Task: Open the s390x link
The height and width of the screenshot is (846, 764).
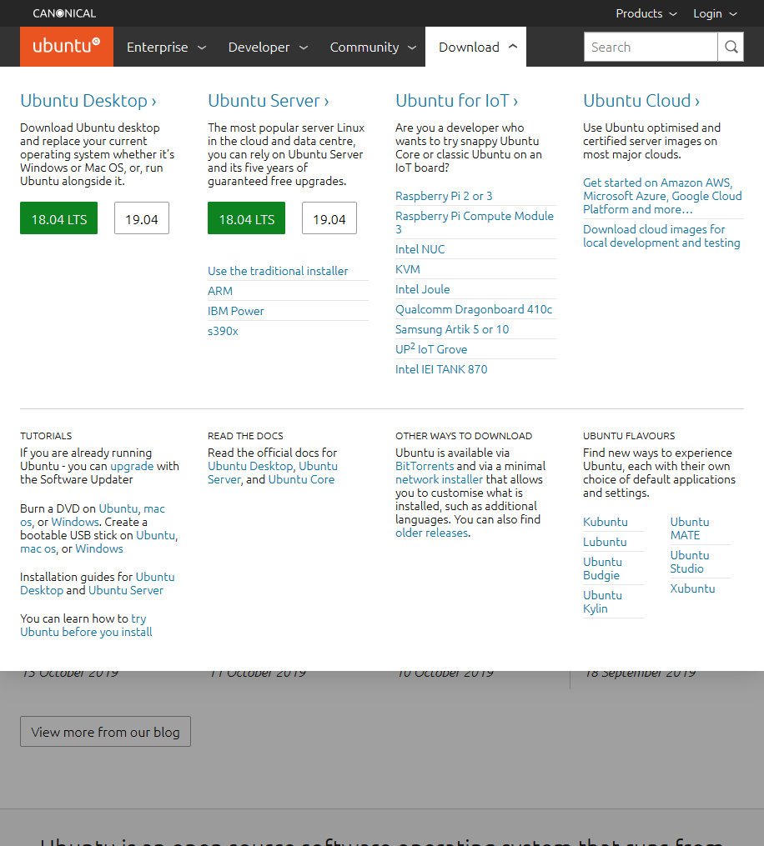Action: [223, 331]
